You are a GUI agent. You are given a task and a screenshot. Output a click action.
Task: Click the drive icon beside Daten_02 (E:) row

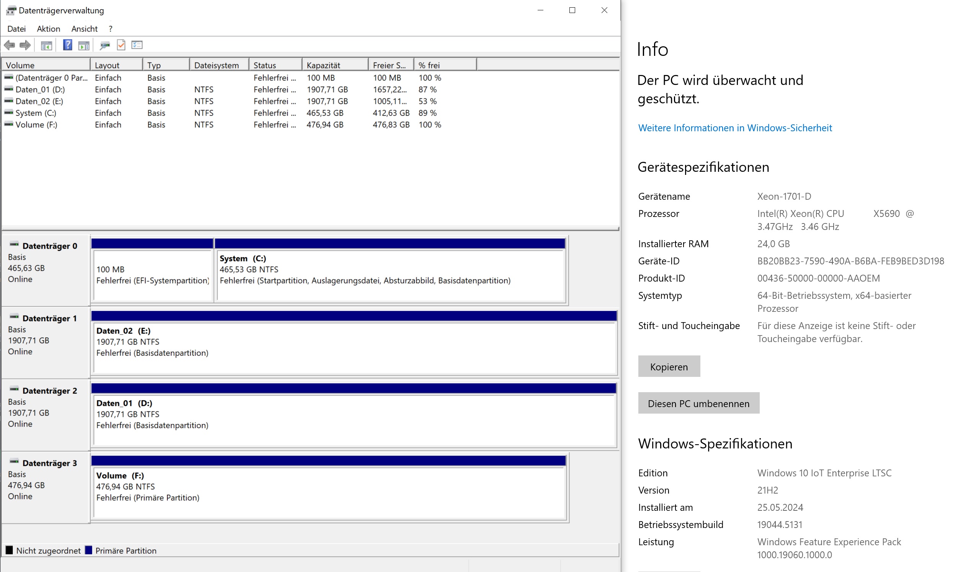pyautogui.click(x=9, y=101)
